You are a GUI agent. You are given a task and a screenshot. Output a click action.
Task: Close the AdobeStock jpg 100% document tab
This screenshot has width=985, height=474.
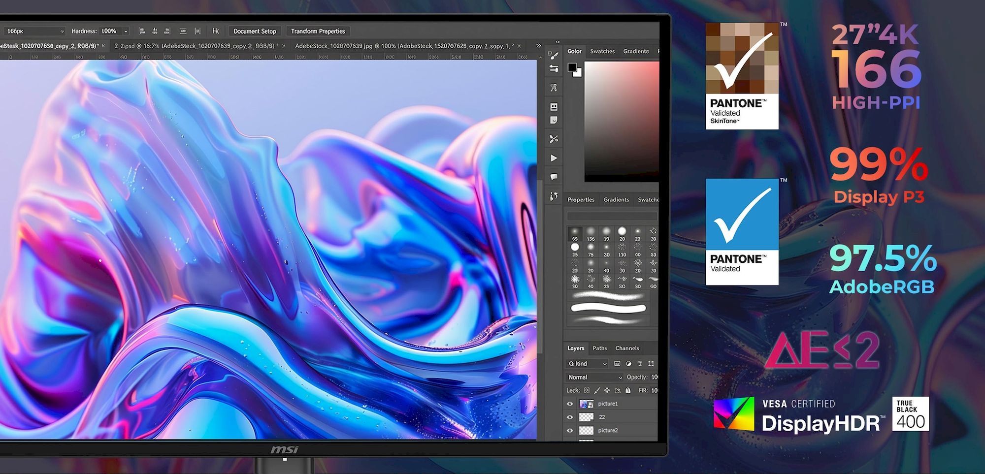click(x=519, y=46)
